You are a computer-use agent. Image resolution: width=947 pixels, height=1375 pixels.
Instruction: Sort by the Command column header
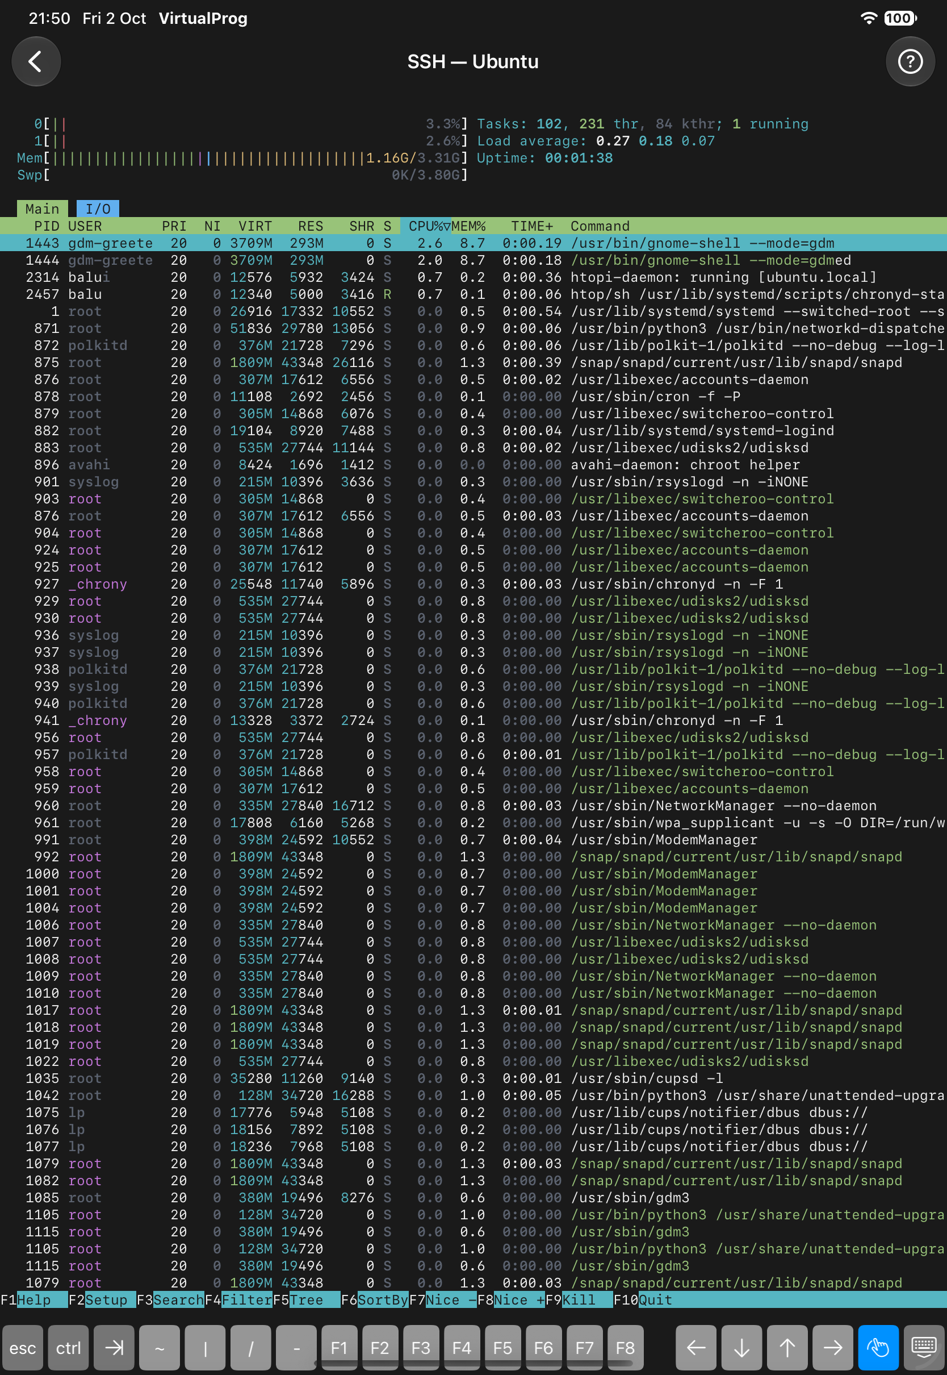(x=600, y=226)
